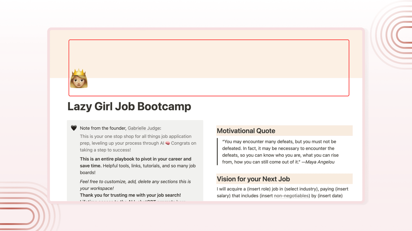Click the italic 'Feel free to customize' line
Viewport: 412px width, 231px height.
(135, 185)
